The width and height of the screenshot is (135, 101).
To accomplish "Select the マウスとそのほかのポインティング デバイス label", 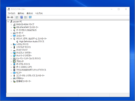I will pos(31,70).
